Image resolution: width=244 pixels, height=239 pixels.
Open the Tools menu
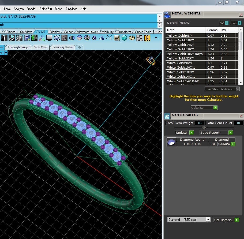click(7, 9)
